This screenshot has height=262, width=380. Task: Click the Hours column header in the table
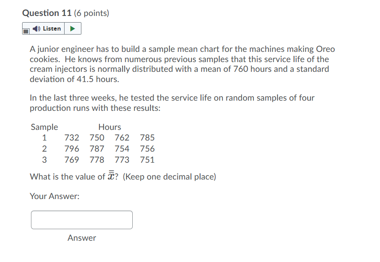pyautogui.click(x=110, y=127)
